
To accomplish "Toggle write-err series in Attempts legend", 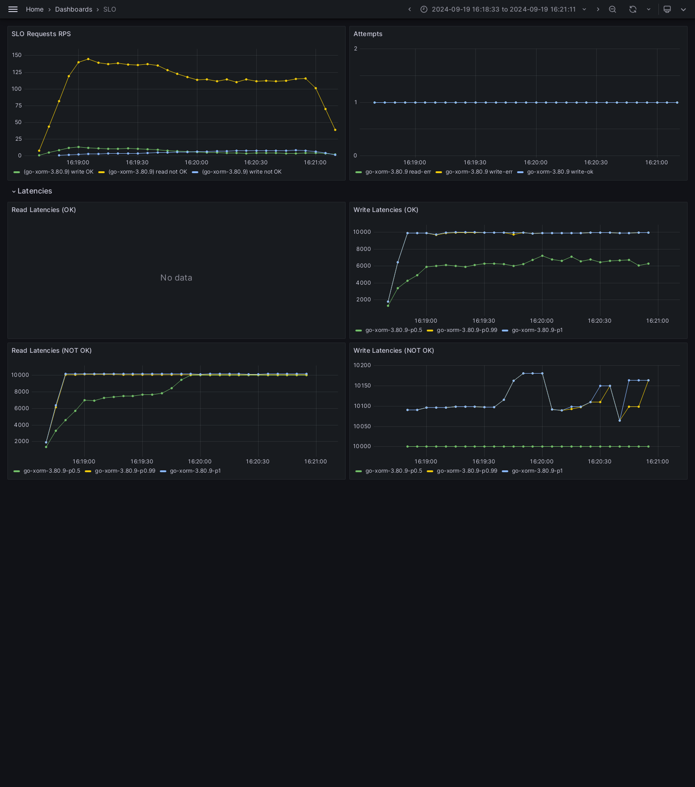I will (x=479, y=172).
